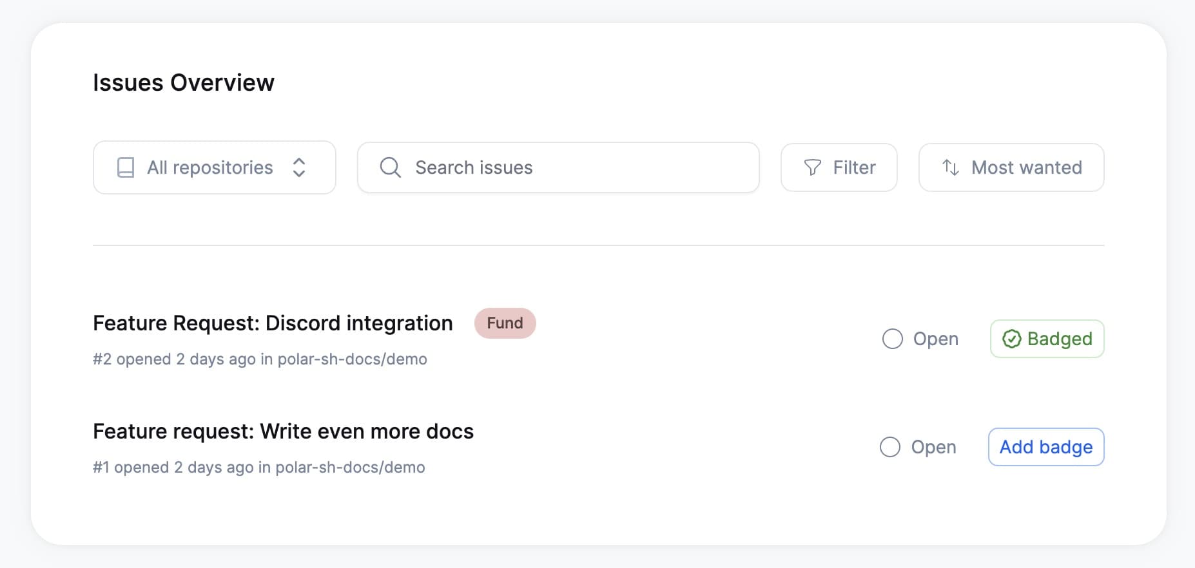Click the book icon in repository selector
Image resolution: width=1195 pixels, height=568 pixels.
coord(126,167)
